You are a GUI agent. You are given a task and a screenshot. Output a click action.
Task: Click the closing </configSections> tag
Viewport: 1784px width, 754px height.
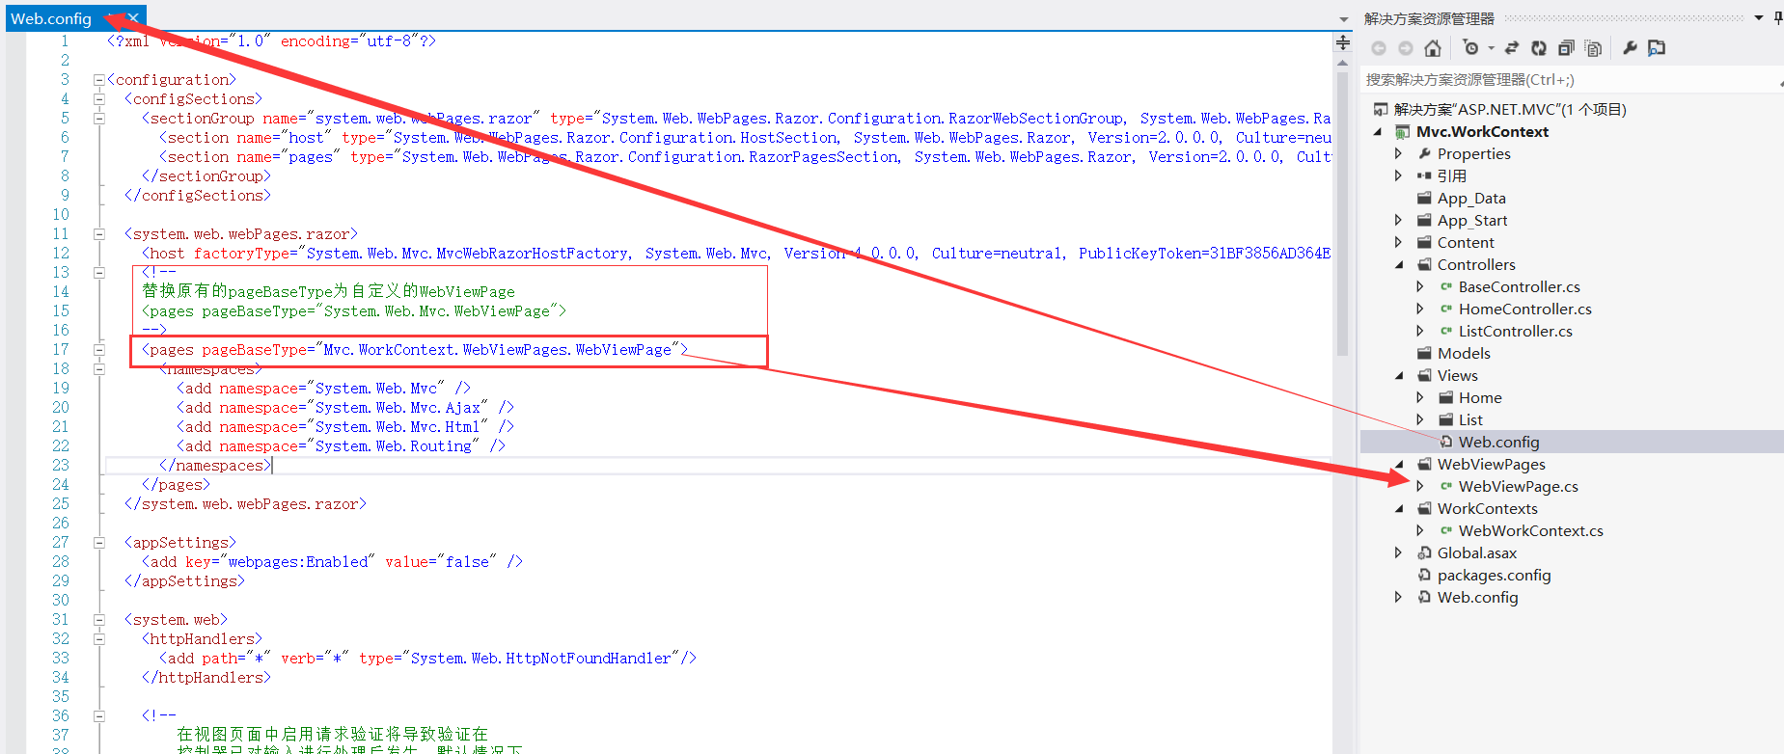coord(198,196)
